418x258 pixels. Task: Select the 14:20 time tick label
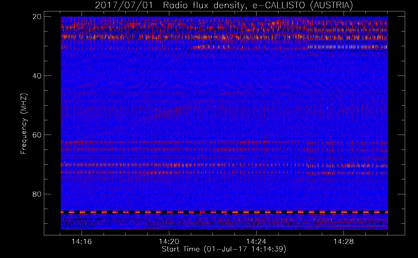coord(169,242)
